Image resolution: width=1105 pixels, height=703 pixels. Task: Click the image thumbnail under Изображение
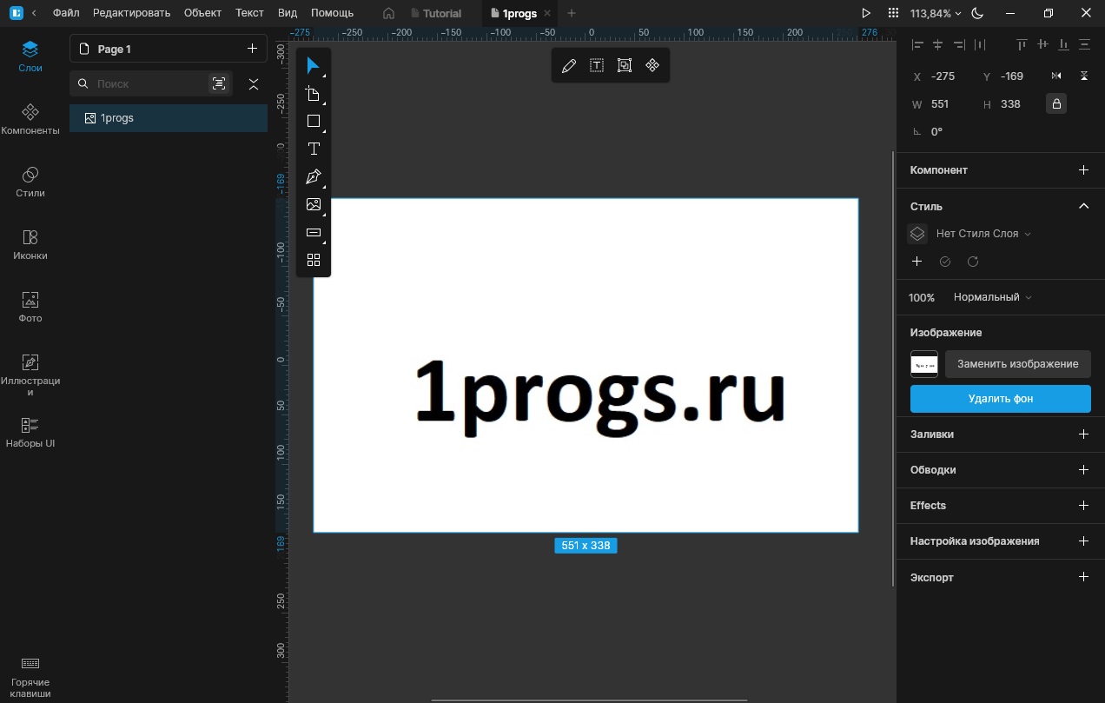coord(924,364)
